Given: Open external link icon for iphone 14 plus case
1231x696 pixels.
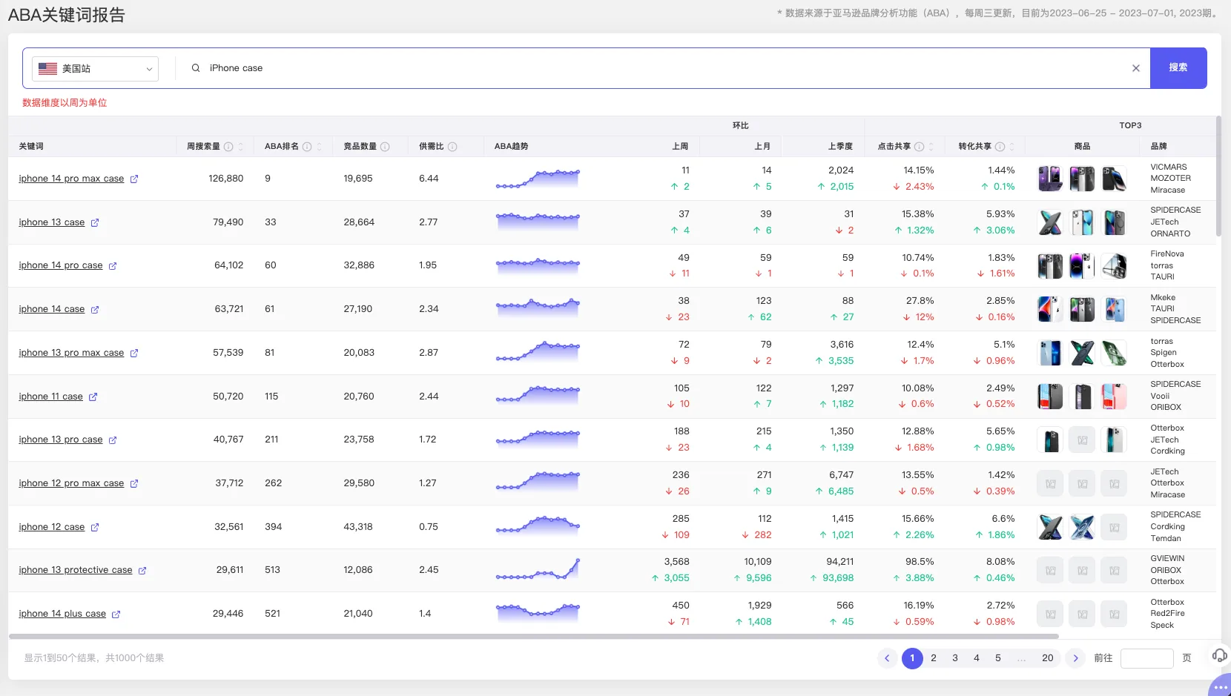Looking at the screenshot, I should [x=116, y=614].
